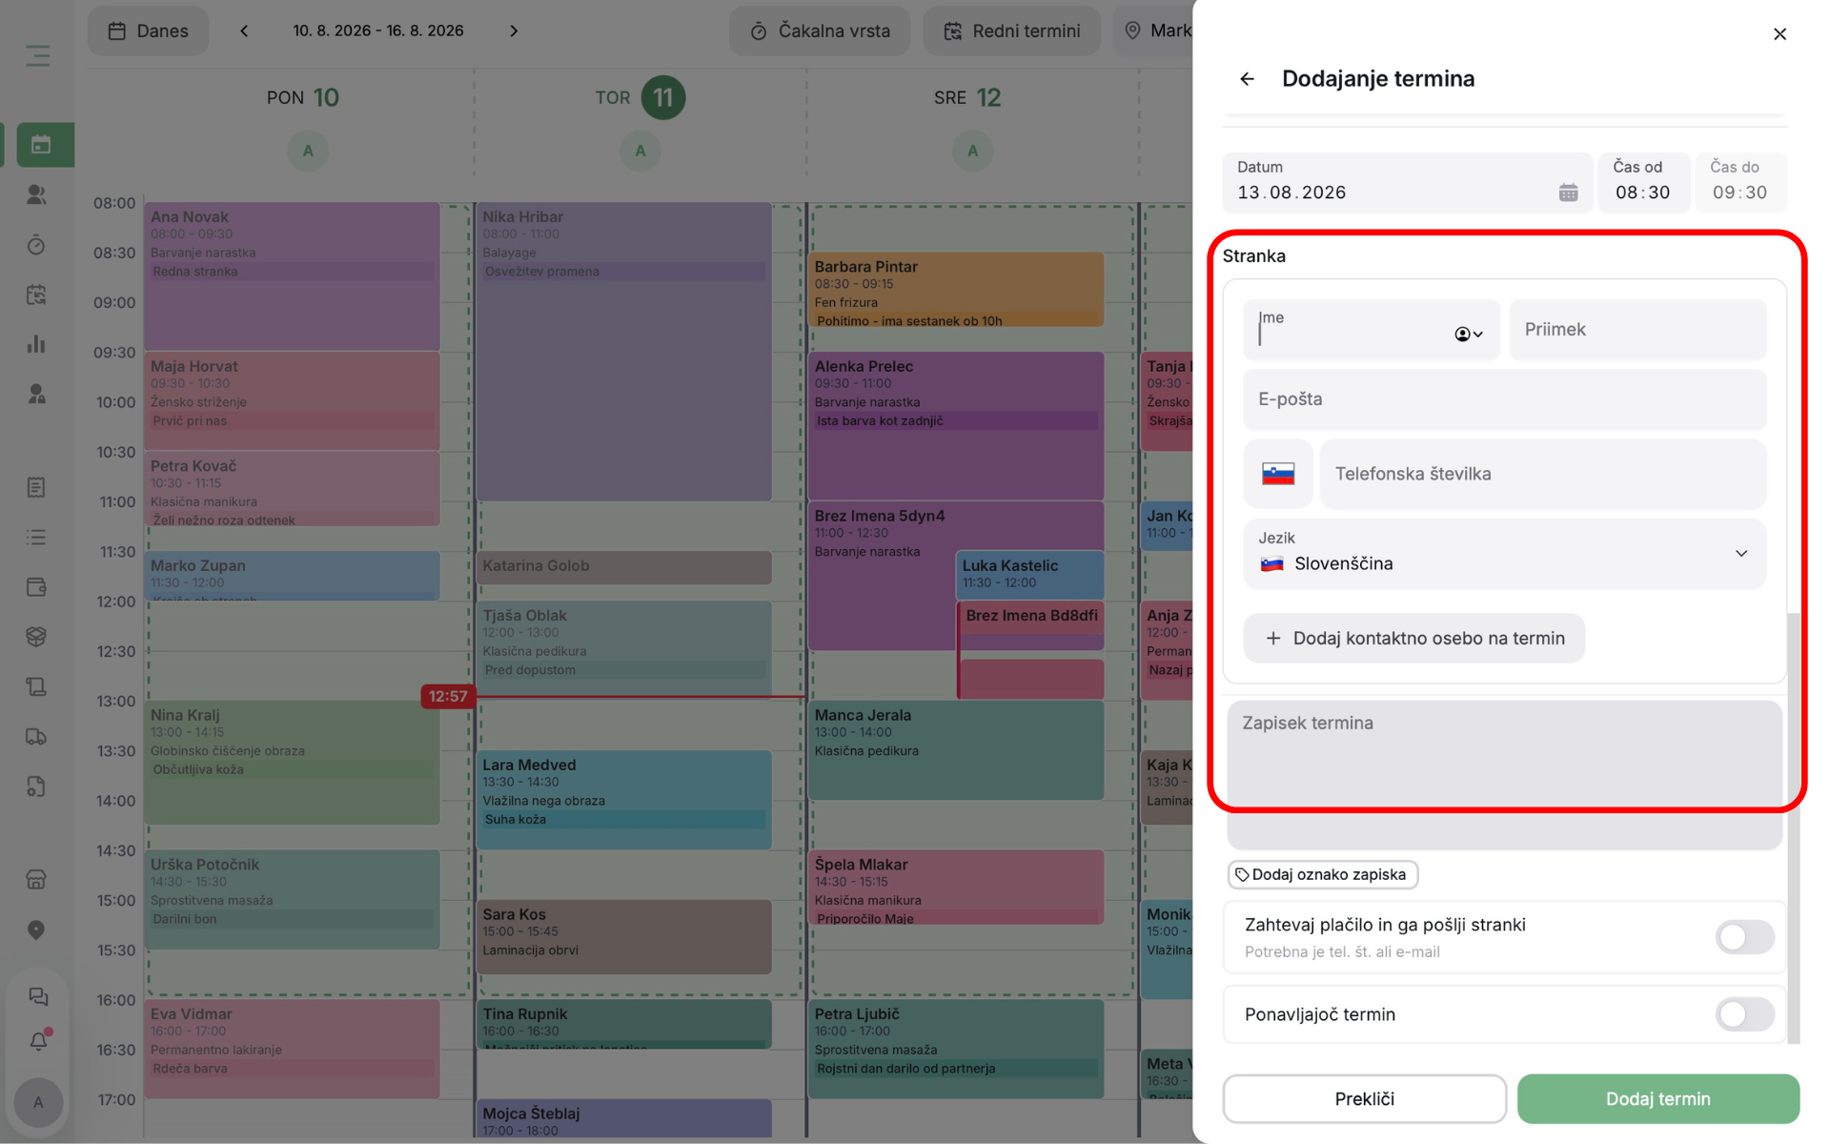Viewport: 1830px width, 1144px height.
Task: Open the chat messages icon in sidebar
Action: point(38,997)
